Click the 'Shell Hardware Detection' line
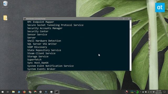The width and height of the screenshot is (168, 94). [x=44, y=41]
